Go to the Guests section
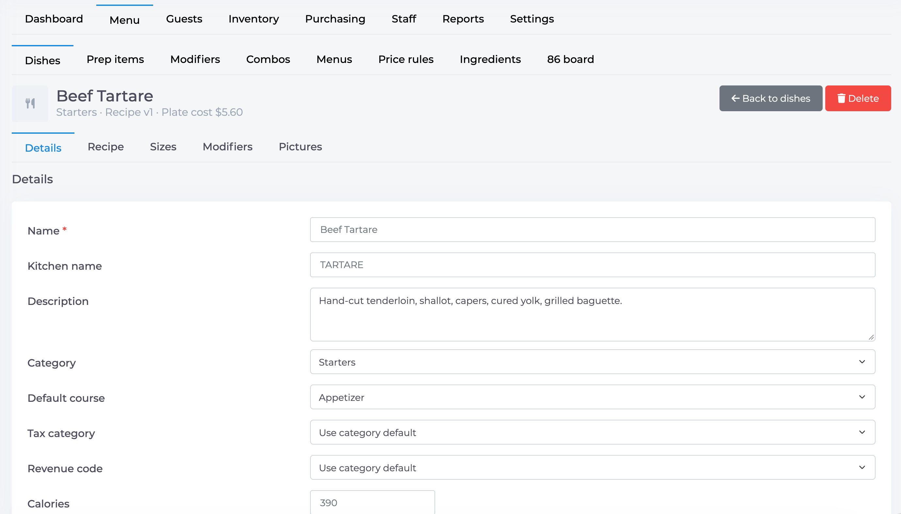Image resolution: width=901 pixels, height=514 pixels. [184, 19]
